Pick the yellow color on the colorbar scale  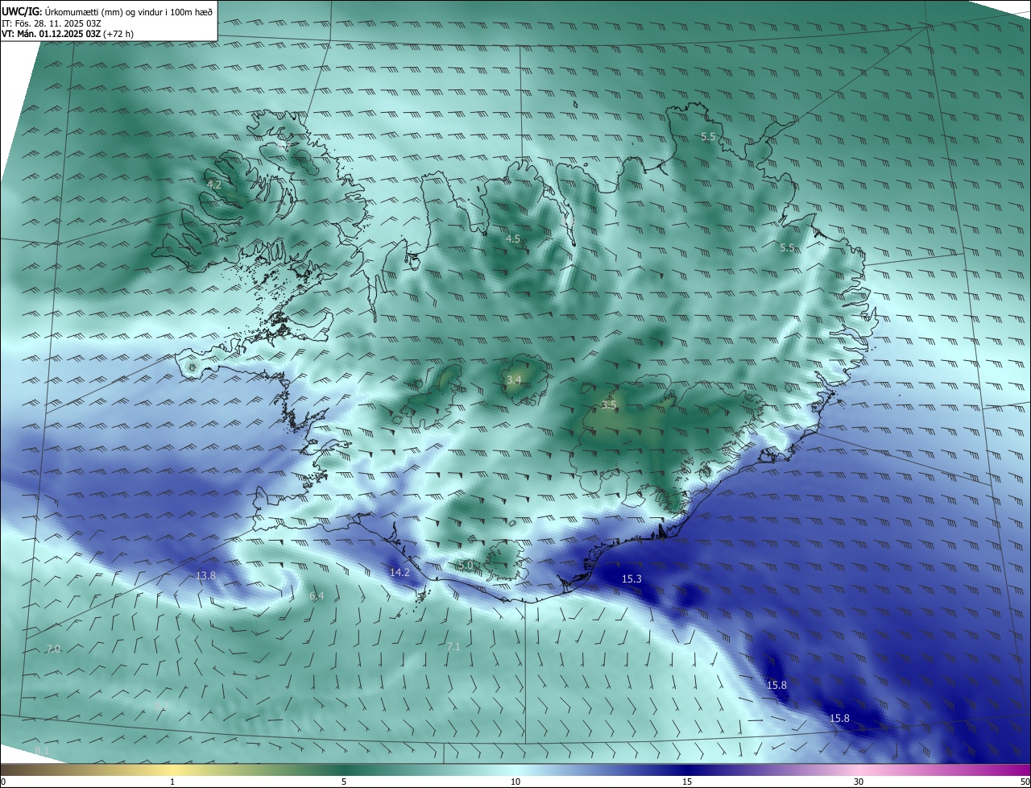click(x=172, y=769)
